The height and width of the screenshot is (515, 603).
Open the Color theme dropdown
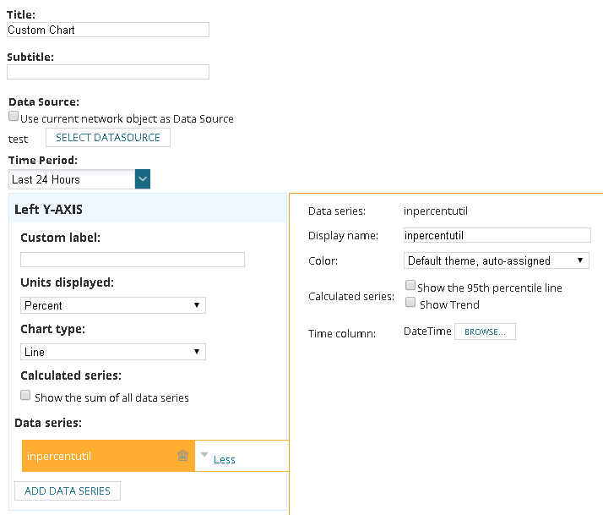click(497, 260)
